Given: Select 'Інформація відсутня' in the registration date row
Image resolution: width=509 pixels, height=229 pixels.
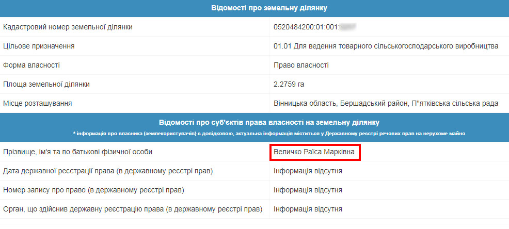Looking at the screenshot, I should (x=308, y=171).
